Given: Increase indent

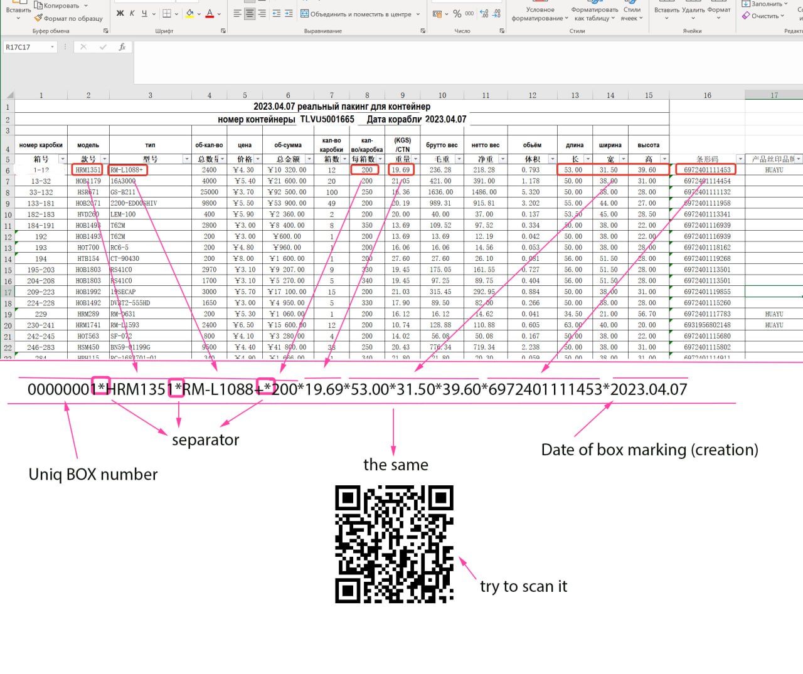Looking at the screenshot, I should [289, 13].
